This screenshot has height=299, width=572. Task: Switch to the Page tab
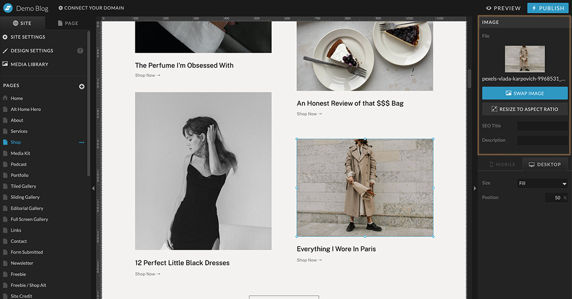click(x=67, y=23)
